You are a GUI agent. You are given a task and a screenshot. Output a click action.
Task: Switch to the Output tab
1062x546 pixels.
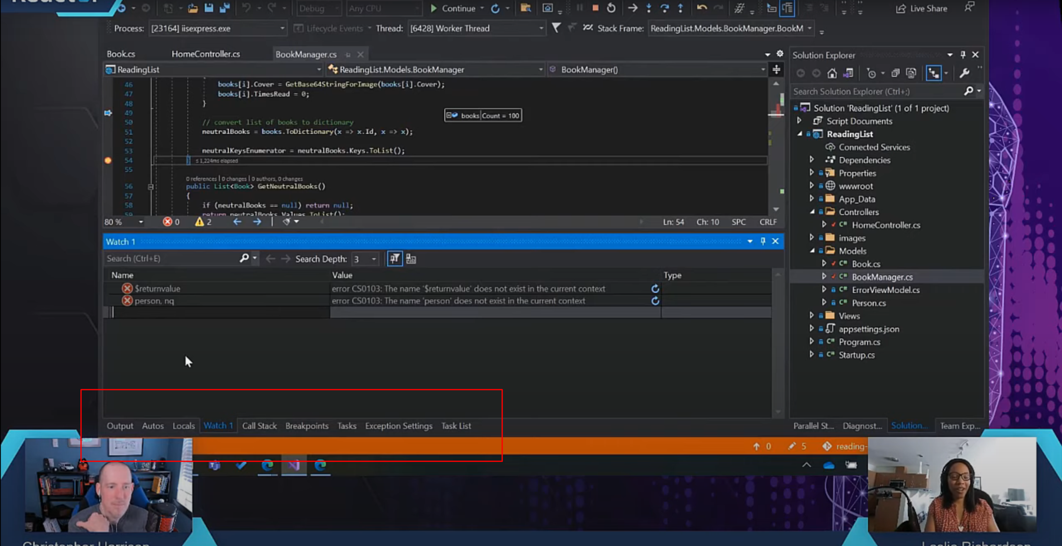(x=120, y=426)
